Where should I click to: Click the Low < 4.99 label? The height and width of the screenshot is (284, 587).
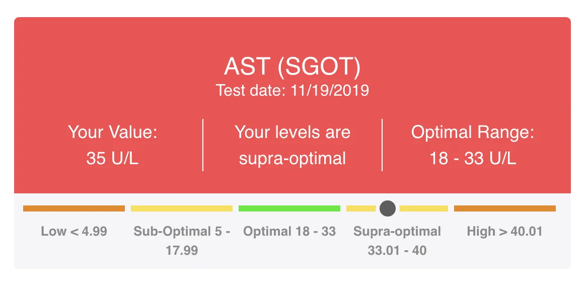click(74, 231)
